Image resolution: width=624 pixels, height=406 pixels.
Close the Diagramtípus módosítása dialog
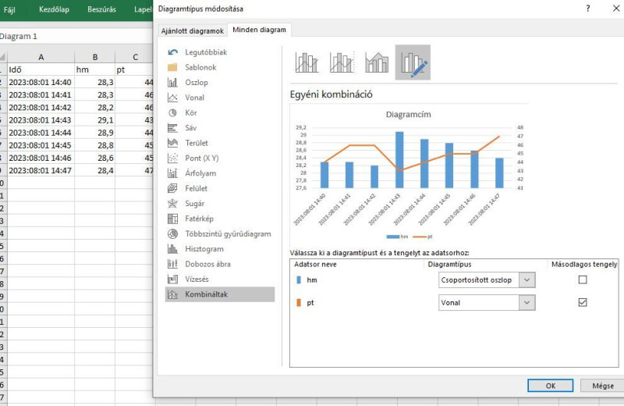(x=616, y=9)
